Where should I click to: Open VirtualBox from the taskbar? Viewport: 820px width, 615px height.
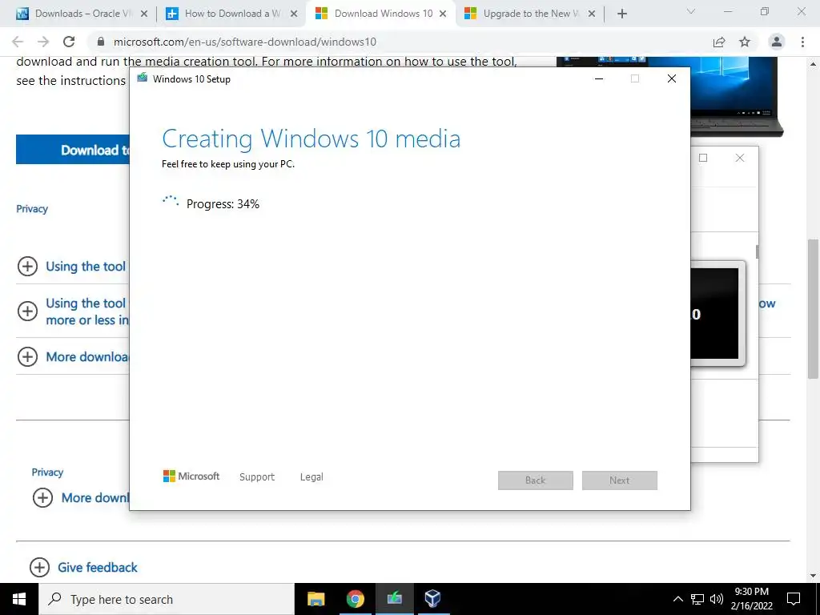click(432, 599)
